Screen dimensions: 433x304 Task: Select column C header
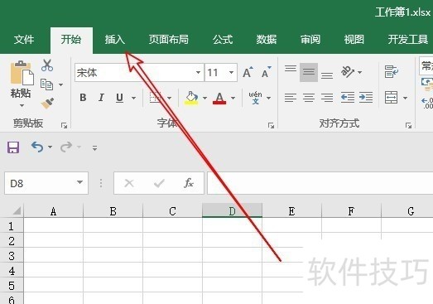(172, 211)
